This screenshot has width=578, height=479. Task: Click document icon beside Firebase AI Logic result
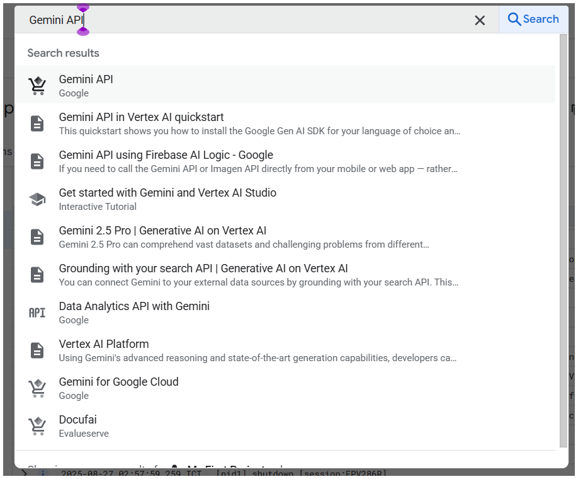tap(37, 161)
